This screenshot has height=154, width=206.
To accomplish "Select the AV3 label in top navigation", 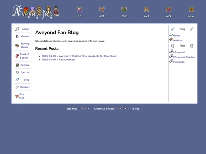I will [x=146, y=16].
